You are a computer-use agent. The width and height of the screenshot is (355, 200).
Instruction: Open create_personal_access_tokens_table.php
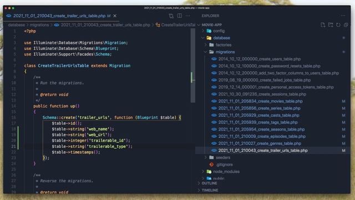(276, 87)
